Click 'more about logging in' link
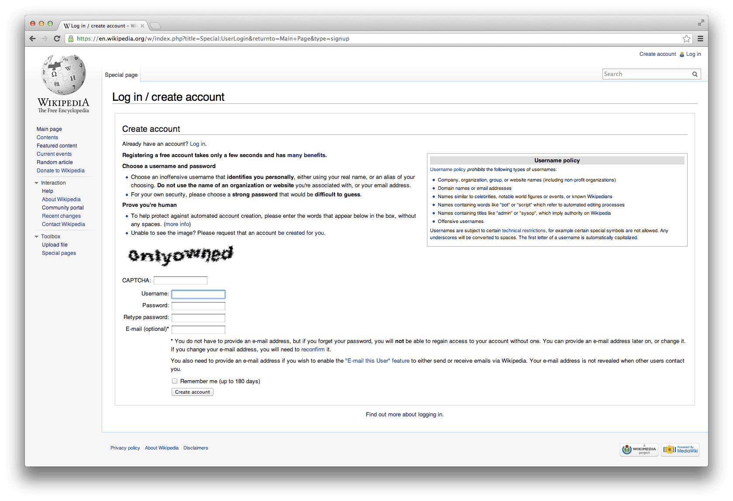The width and height of the screenshot is (733, 501). (x=415, y=415)
